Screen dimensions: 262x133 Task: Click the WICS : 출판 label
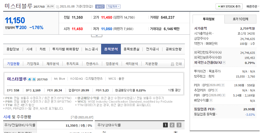click(x=116, y=79)
